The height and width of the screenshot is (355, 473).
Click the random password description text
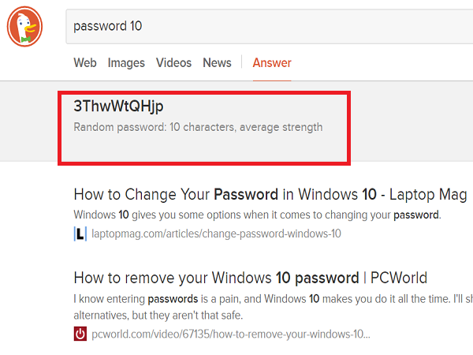point(198,127)
